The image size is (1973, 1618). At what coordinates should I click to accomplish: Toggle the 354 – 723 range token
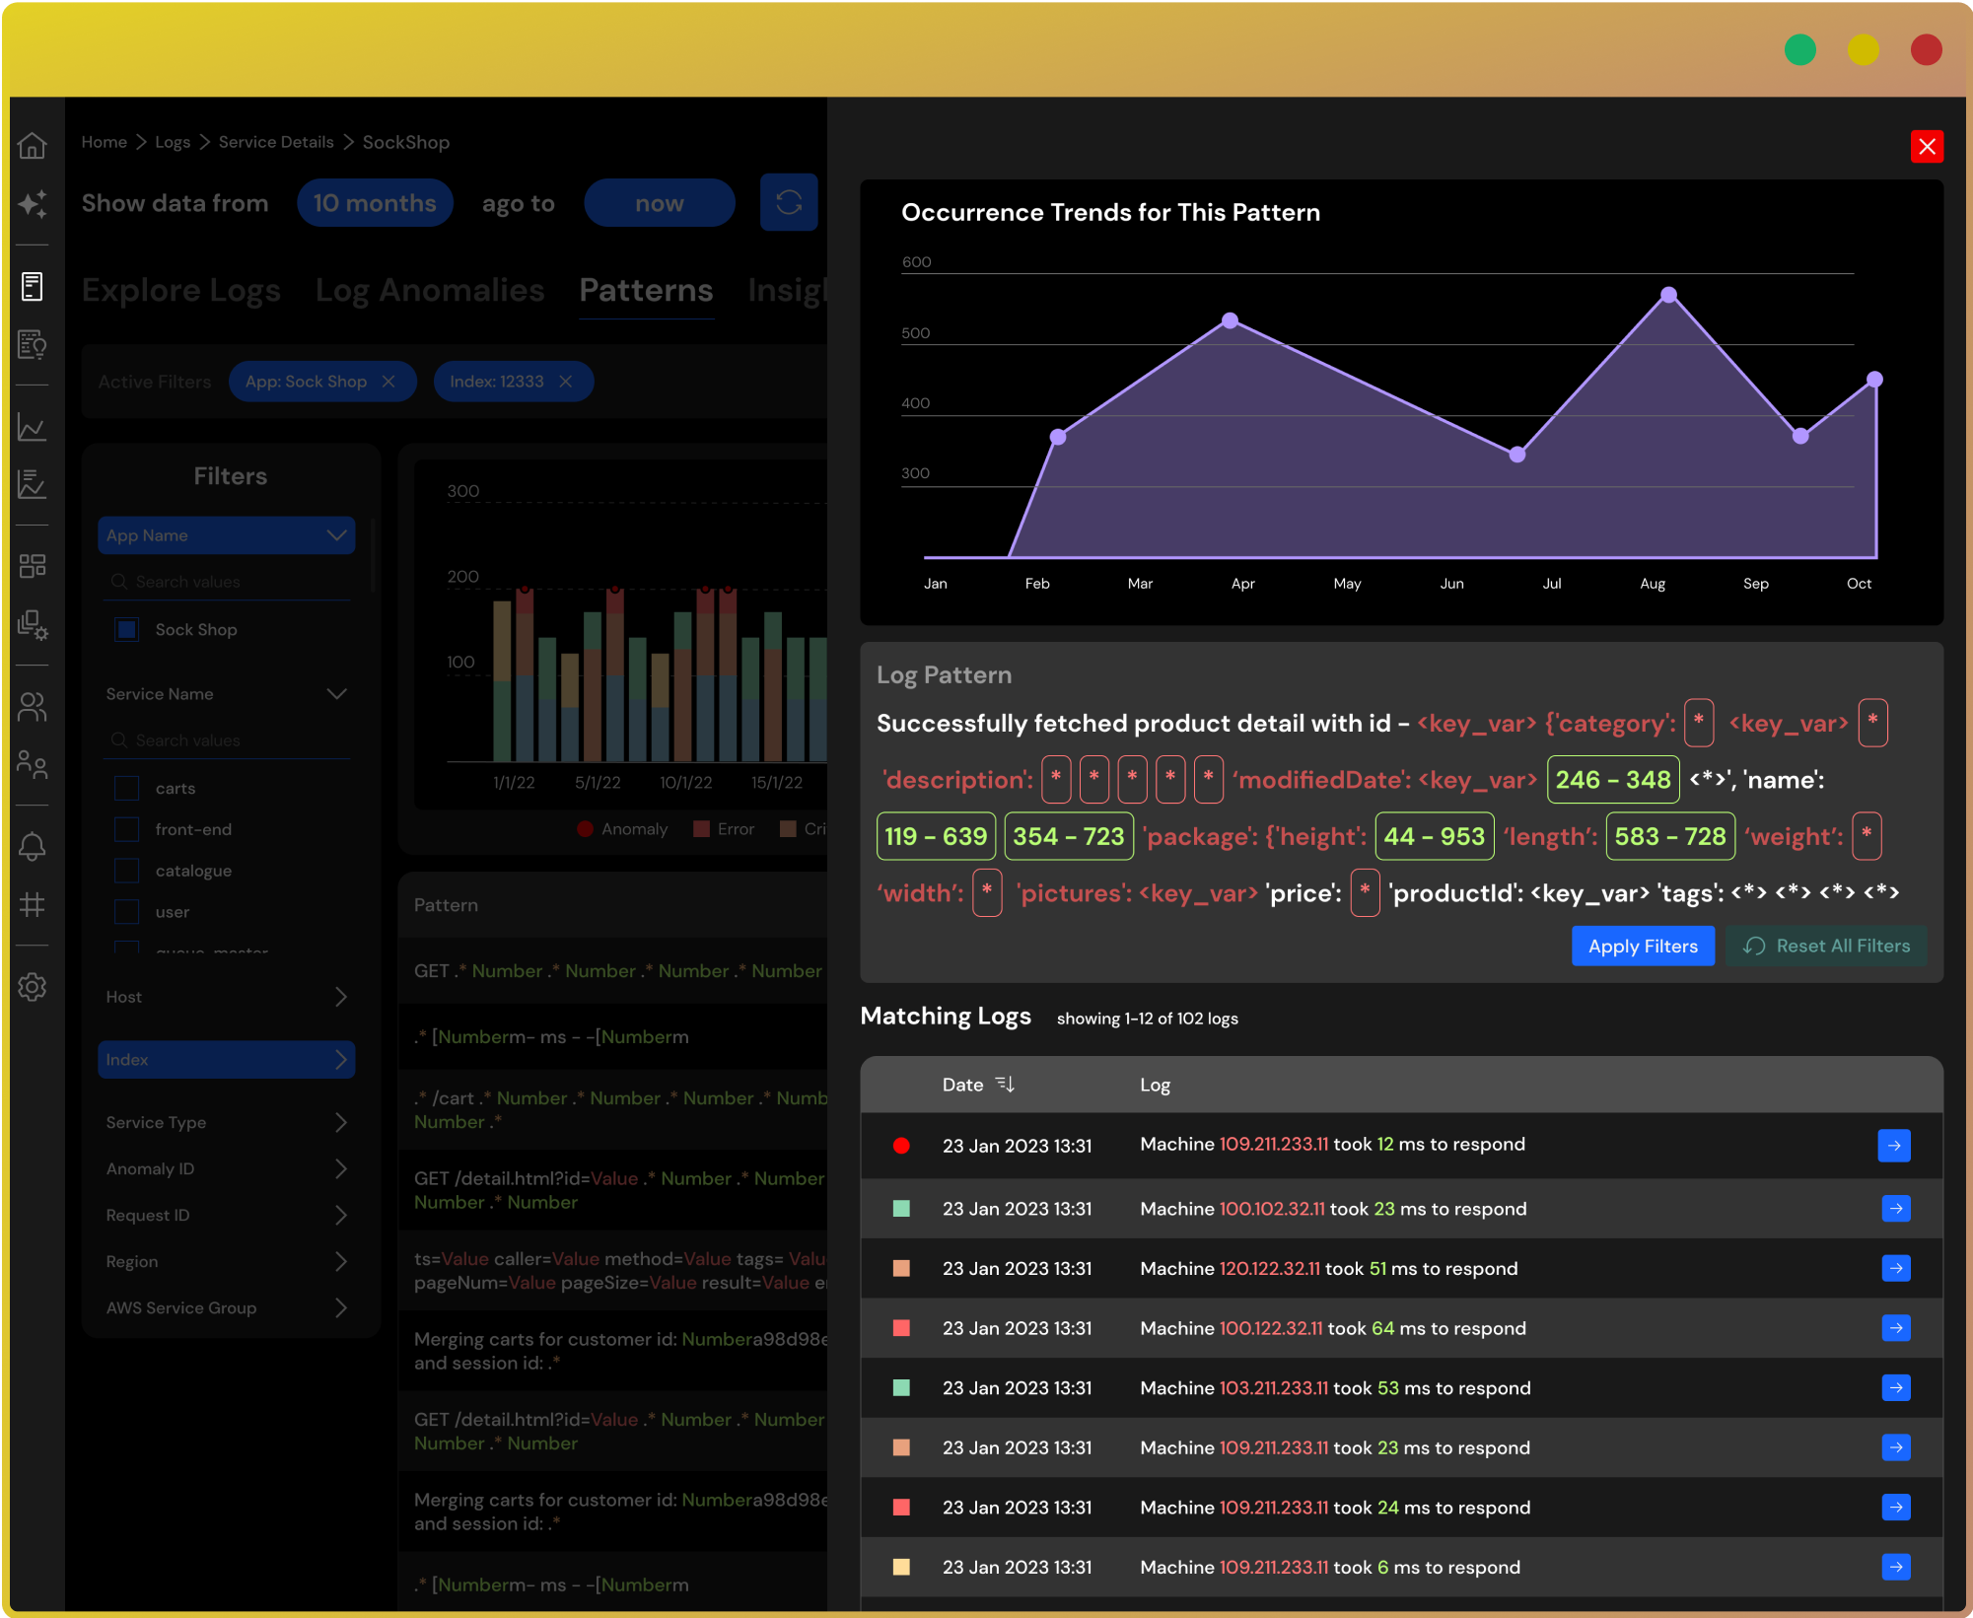[x=1069, y=836]
